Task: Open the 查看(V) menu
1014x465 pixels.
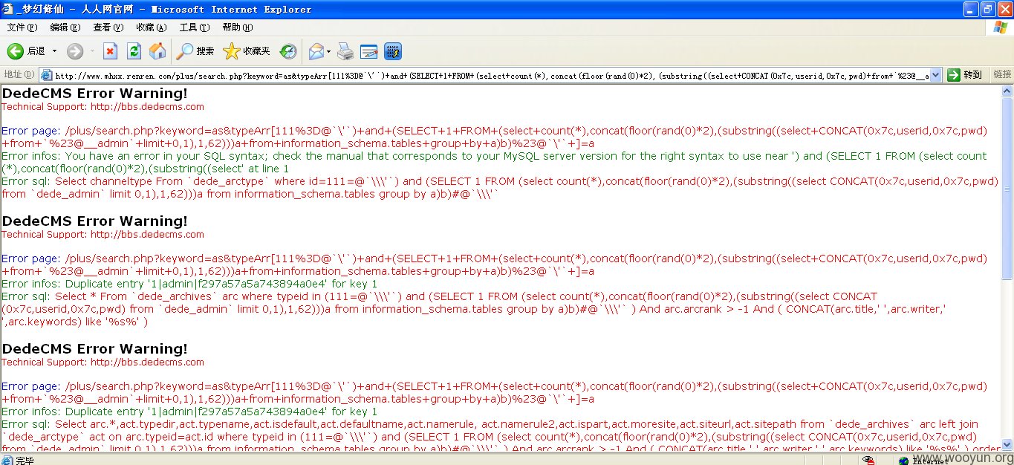Action: pyautogui.click(x=108, y=27)
